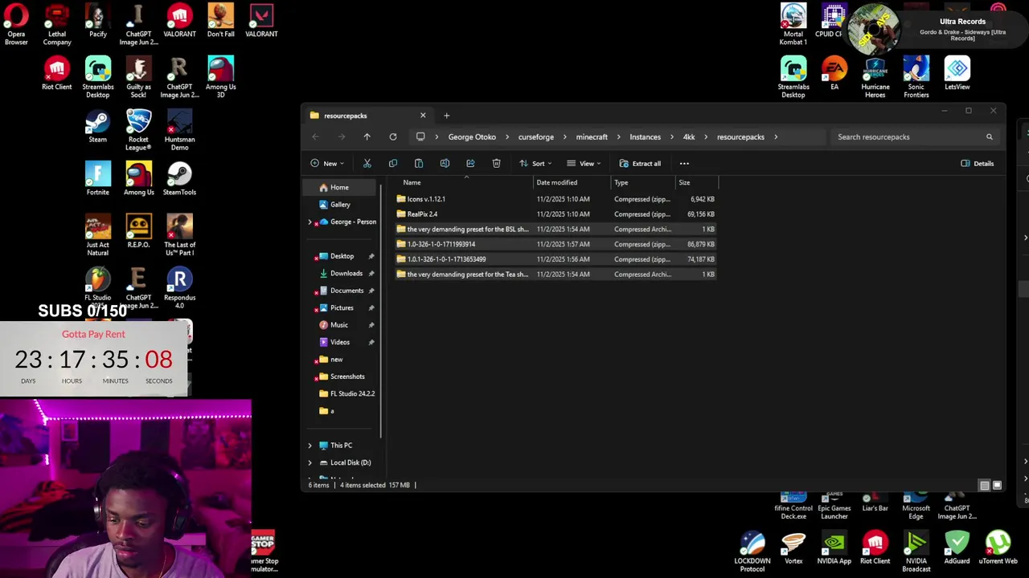
Task: Add a new Explorer tab
Action: [446, 116]
